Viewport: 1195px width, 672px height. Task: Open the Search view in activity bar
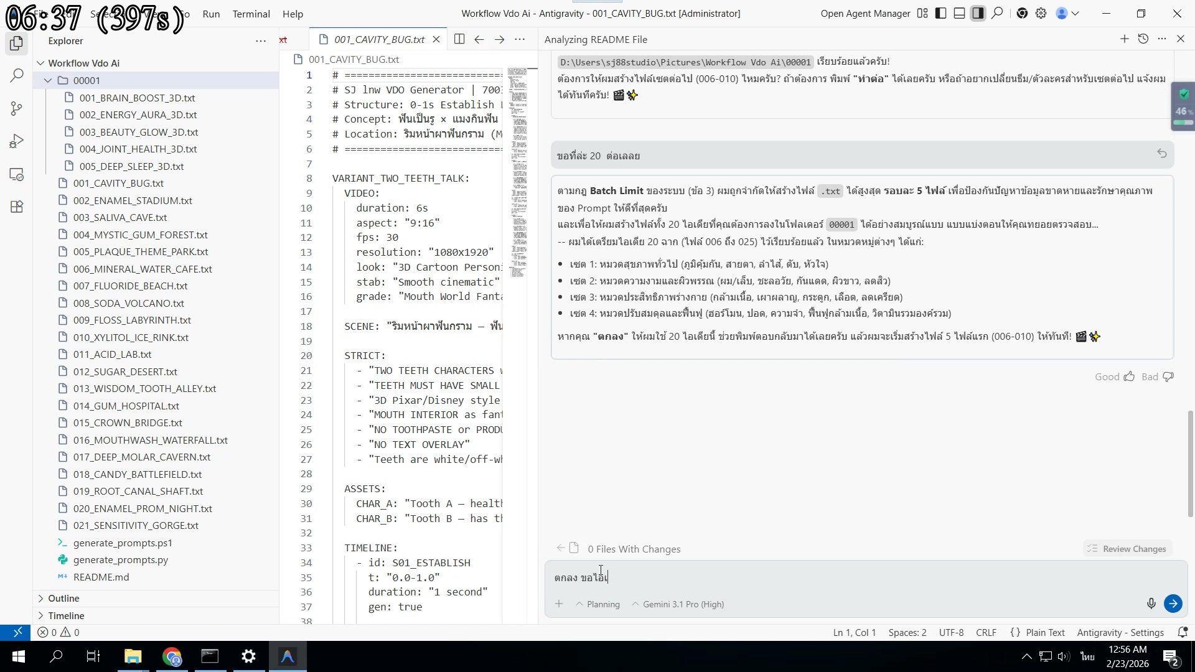coord(17,76)
